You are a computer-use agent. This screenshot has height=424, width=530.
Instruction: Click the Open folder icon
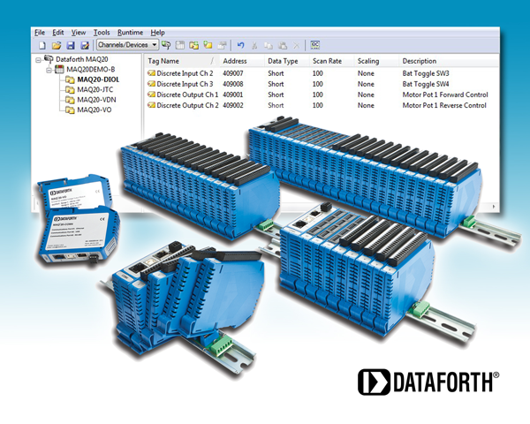click(57, 45)
